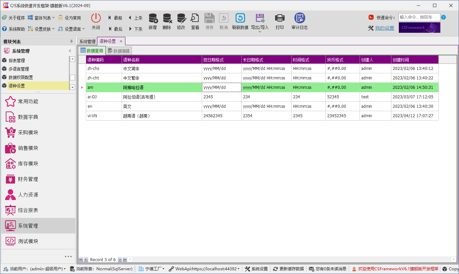Viewport: 459px width, 274px height.
Task: Open the 综合报表 module group
Action: pyautogui.click(x=38, y=210)
